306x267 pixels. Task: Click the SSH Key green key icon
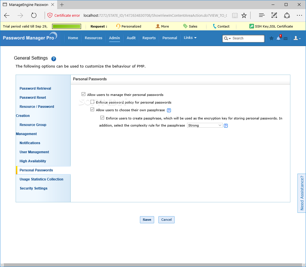tap(252, 26)
